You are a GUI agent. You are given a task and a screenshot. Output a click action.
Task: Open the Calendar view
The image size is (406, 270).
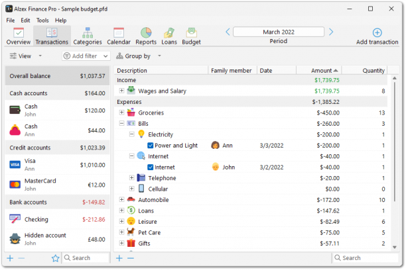point(119,36)
